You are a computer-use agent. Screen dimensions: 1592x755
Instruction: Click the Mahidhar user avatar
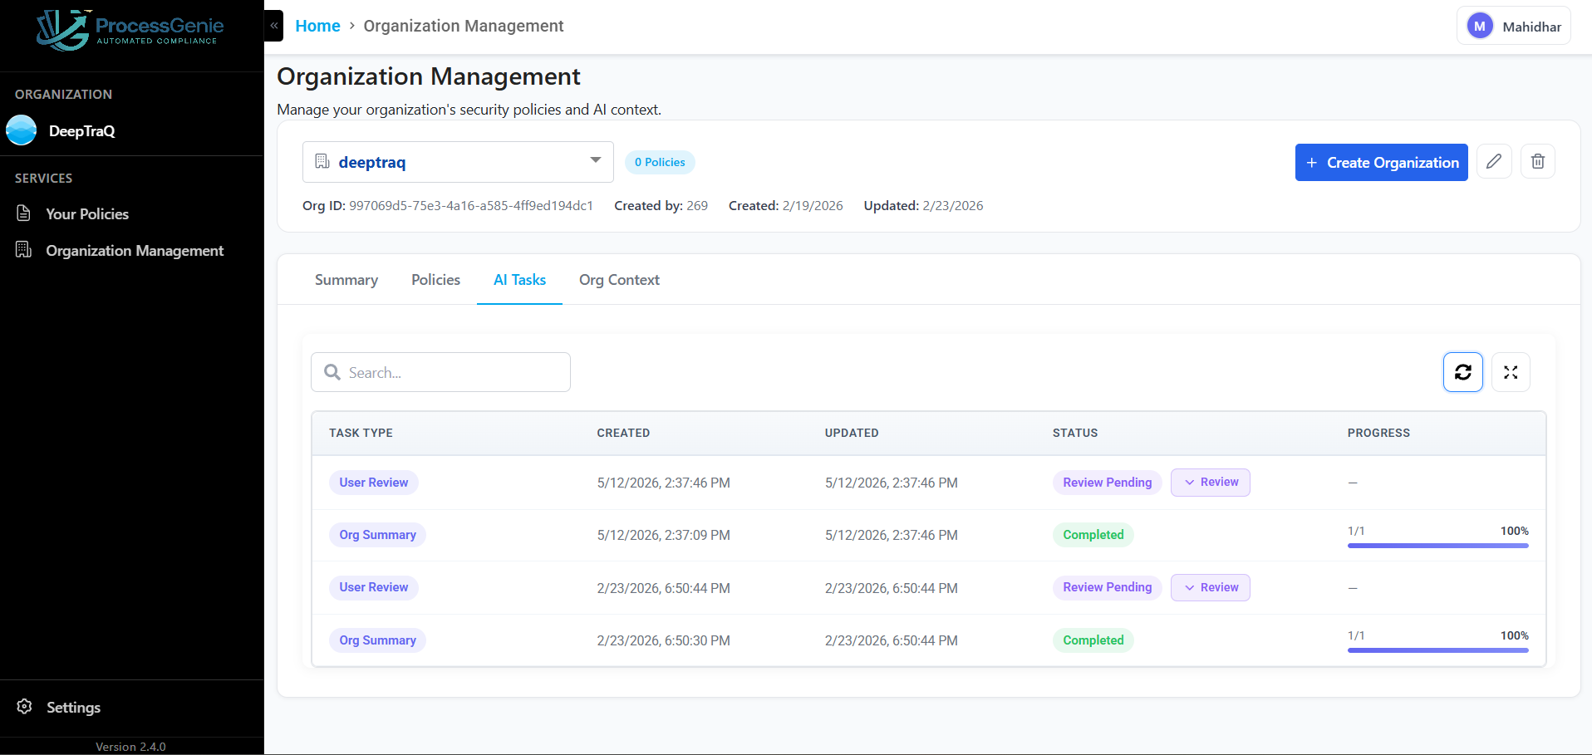click(x=1480, y=27)
